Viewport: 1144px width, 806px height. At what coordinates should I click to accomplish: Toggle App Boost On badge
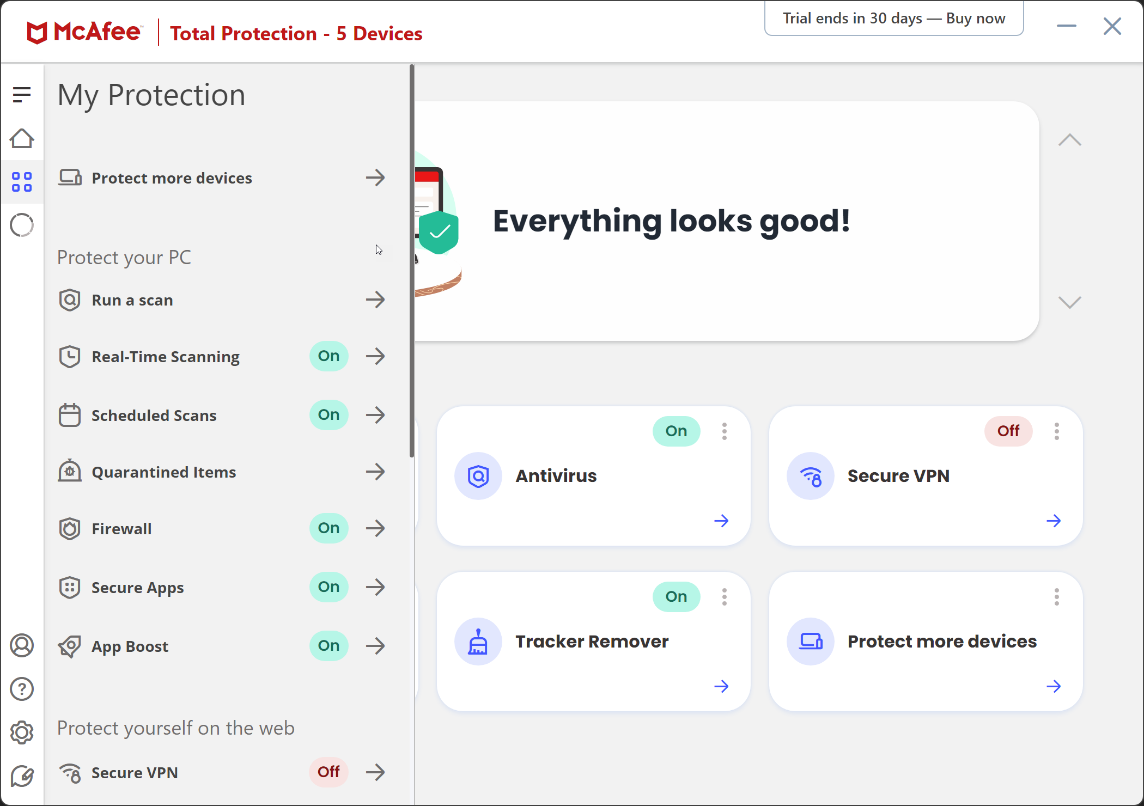[329, 646]
